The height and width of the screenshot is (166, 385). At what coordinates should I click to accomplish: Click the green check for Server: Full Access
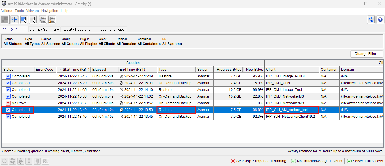coord(349,161)
